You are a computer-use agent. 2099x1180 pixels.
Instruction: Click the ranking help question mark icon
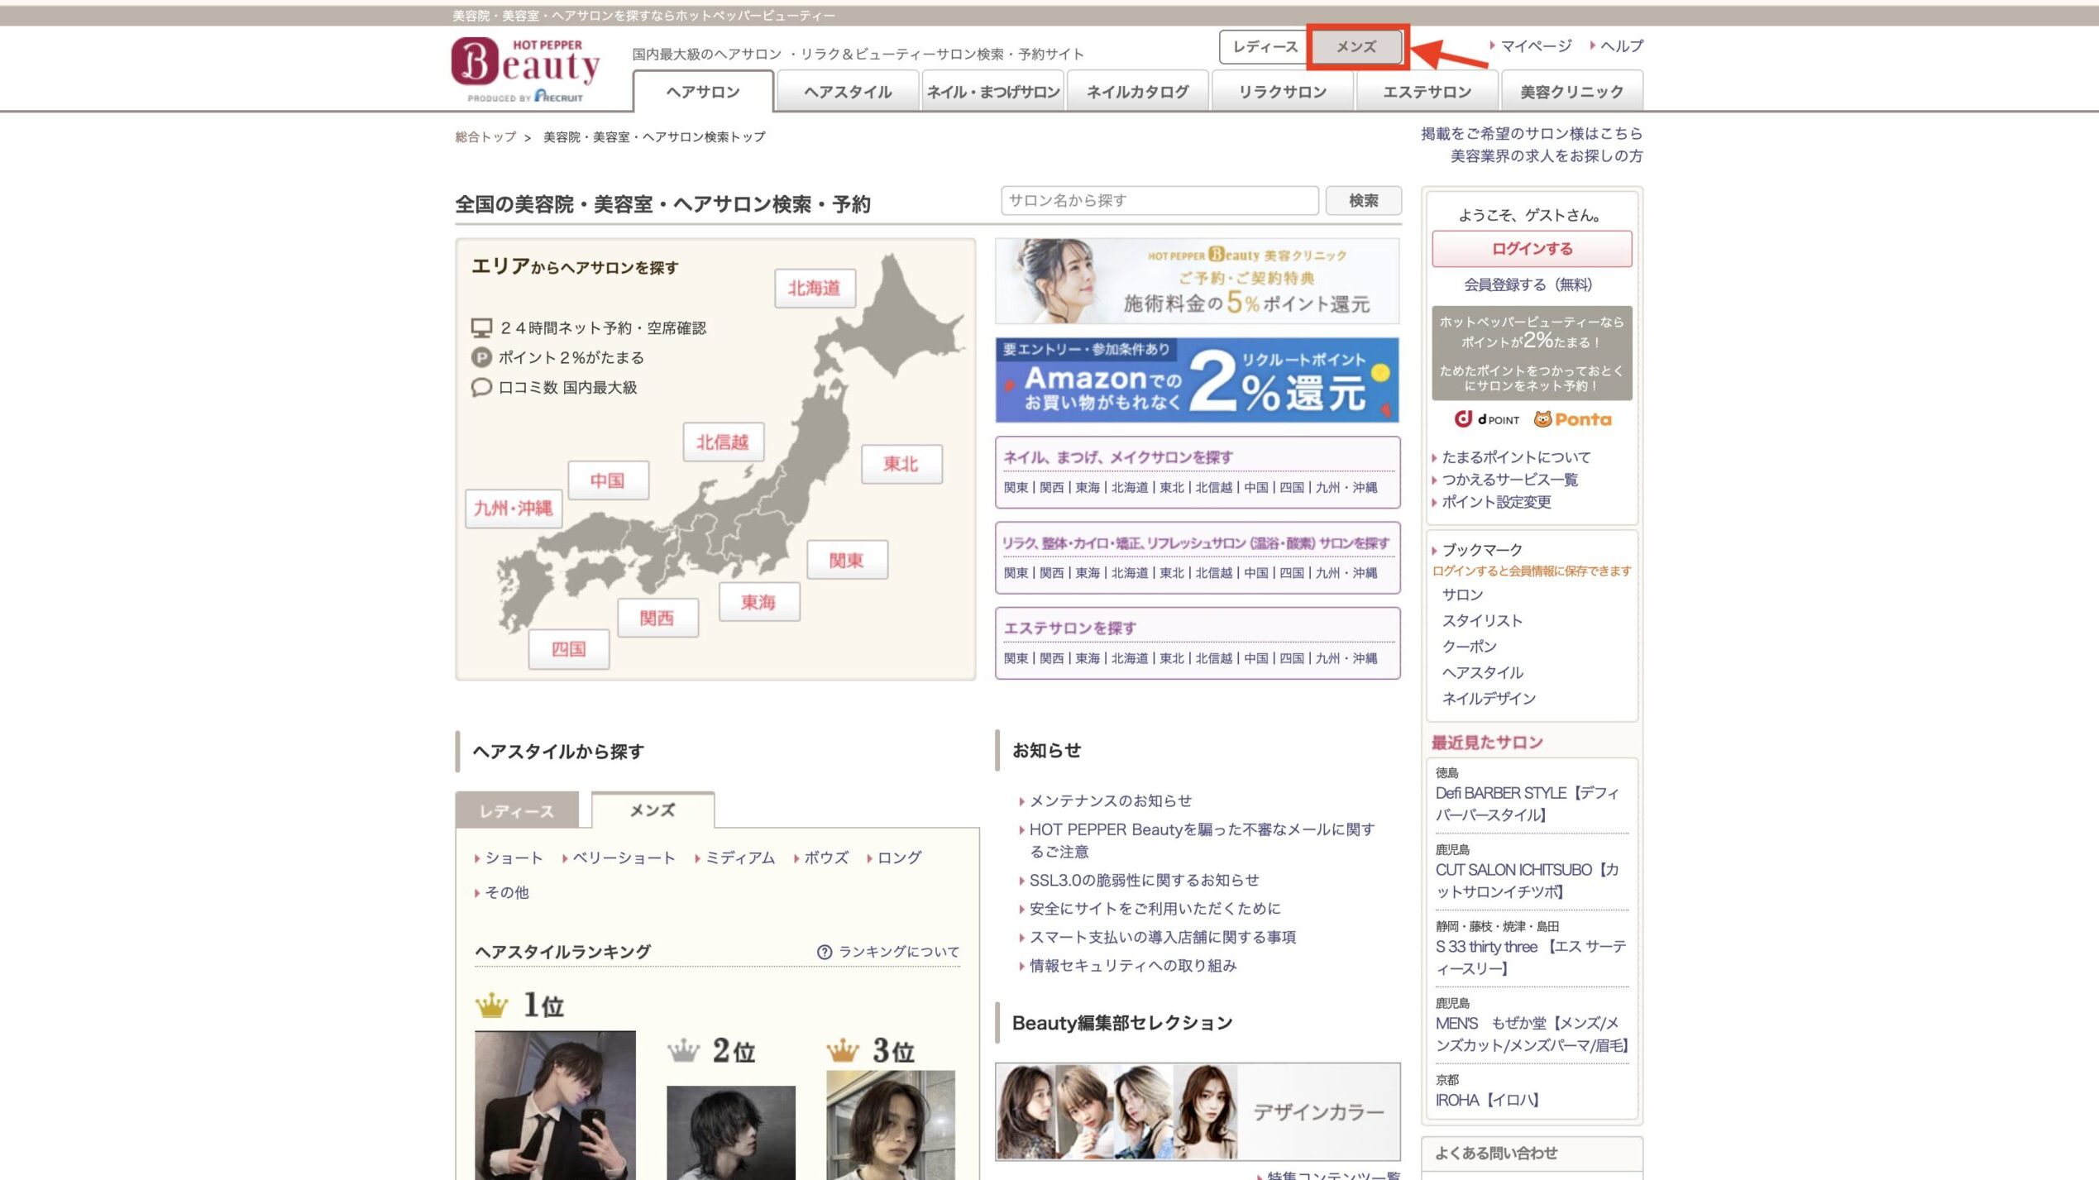(824, 952)
